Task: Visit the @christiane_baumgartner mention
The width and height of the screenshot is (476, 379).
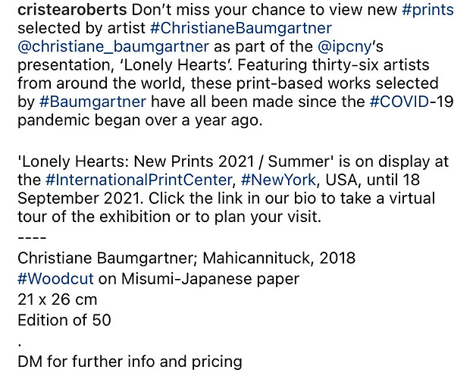Action: point(113,47)
